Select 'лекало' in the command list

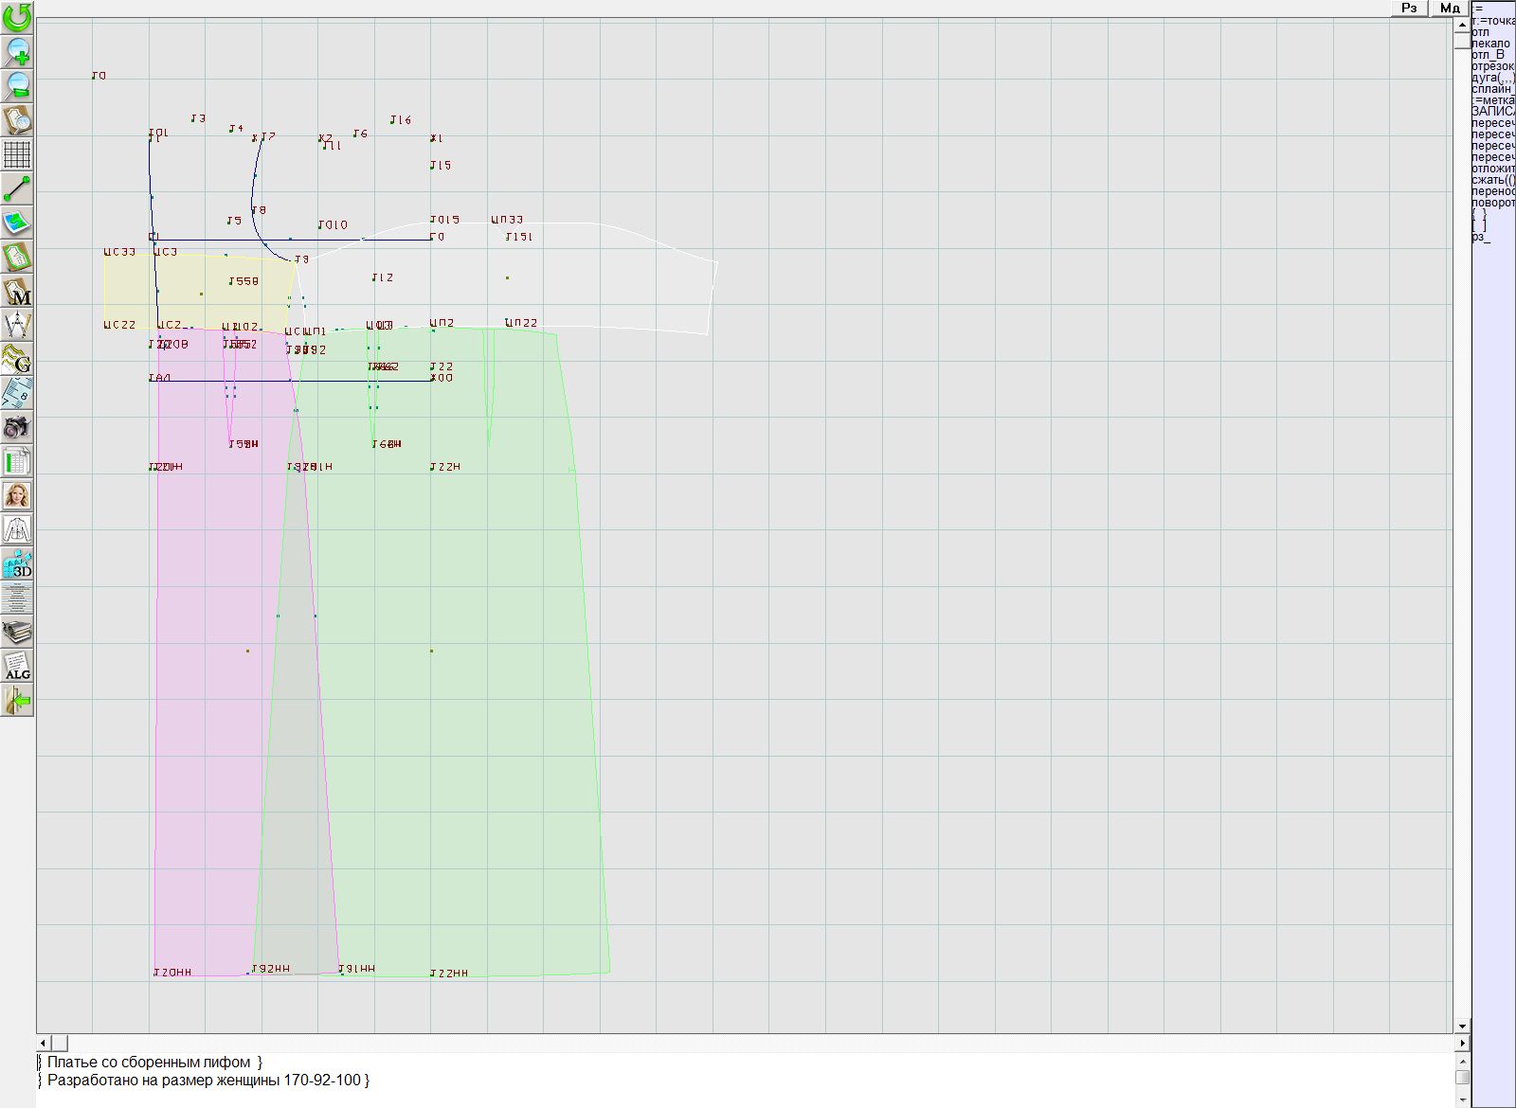tap(1491, 44)
